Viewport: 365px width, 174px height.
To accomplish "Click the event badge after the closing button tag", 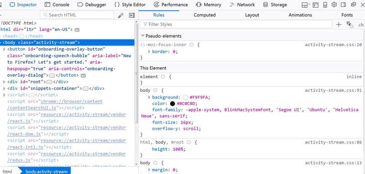I will (83, 75).
